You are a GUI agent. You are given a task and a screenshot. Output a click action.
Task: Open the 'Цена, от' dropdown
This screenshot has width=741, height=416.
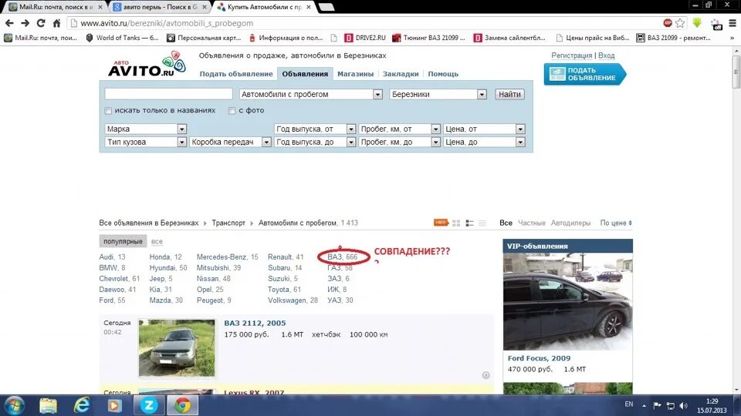484,129
